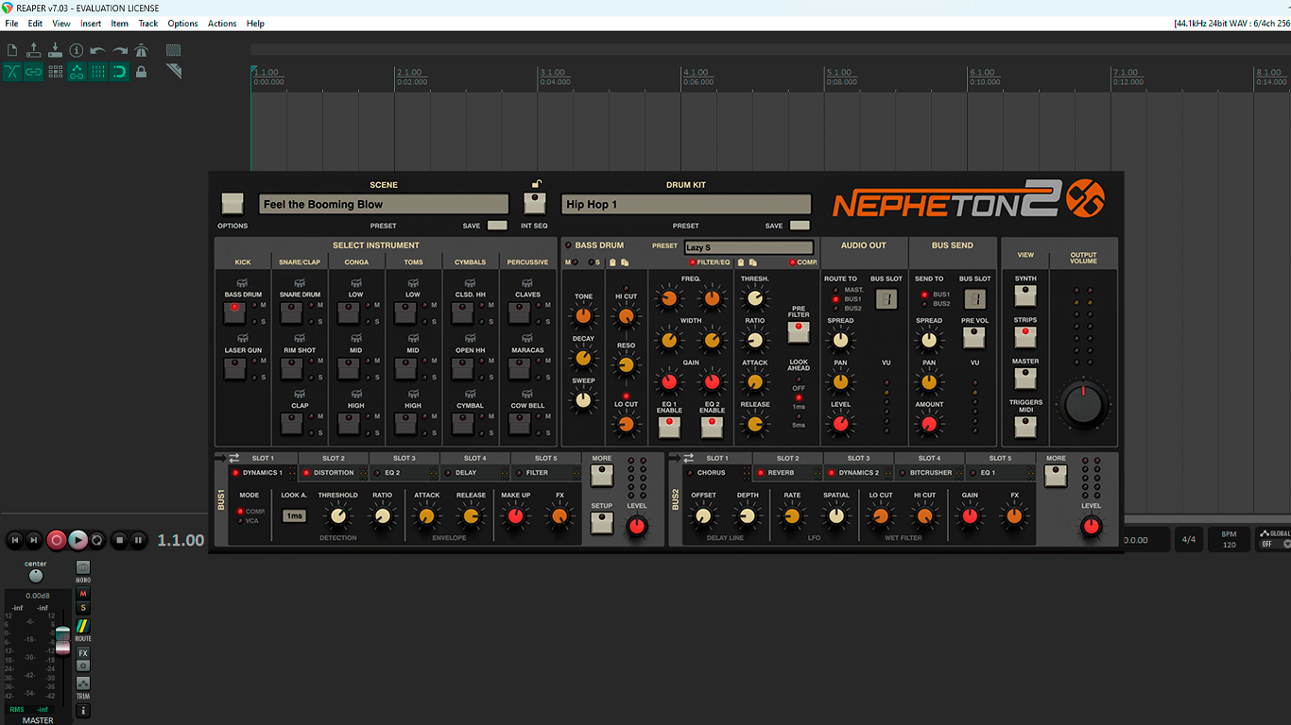Open Audio Out bus slot selector
The image size is (1291, 725).
(886, 299)
